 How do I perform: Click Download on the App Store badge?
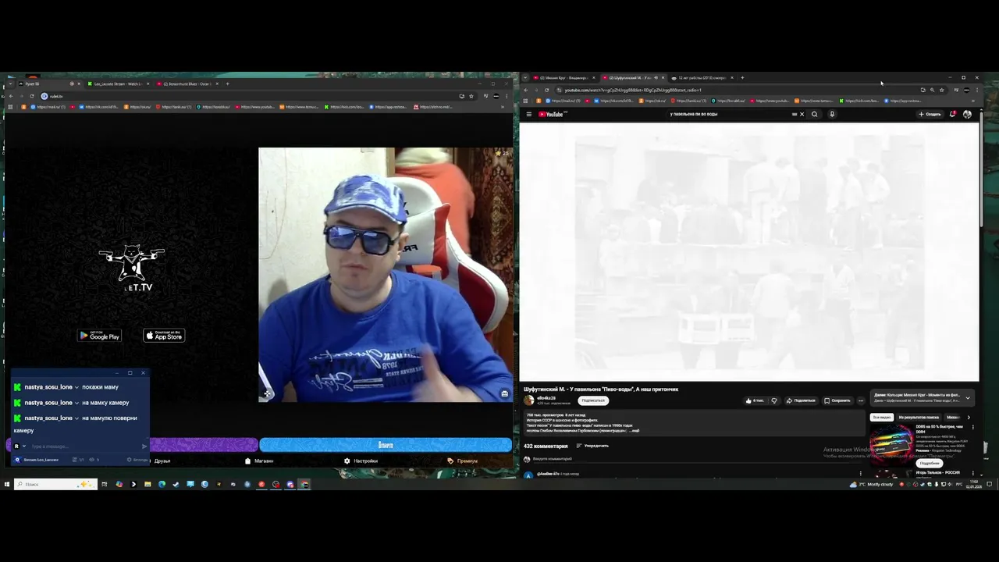(x=164, y=336)
